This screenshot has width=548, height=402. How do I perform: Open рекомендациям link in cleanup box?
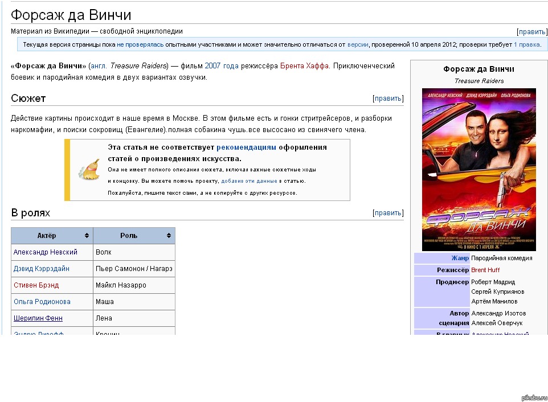(246, 147)
